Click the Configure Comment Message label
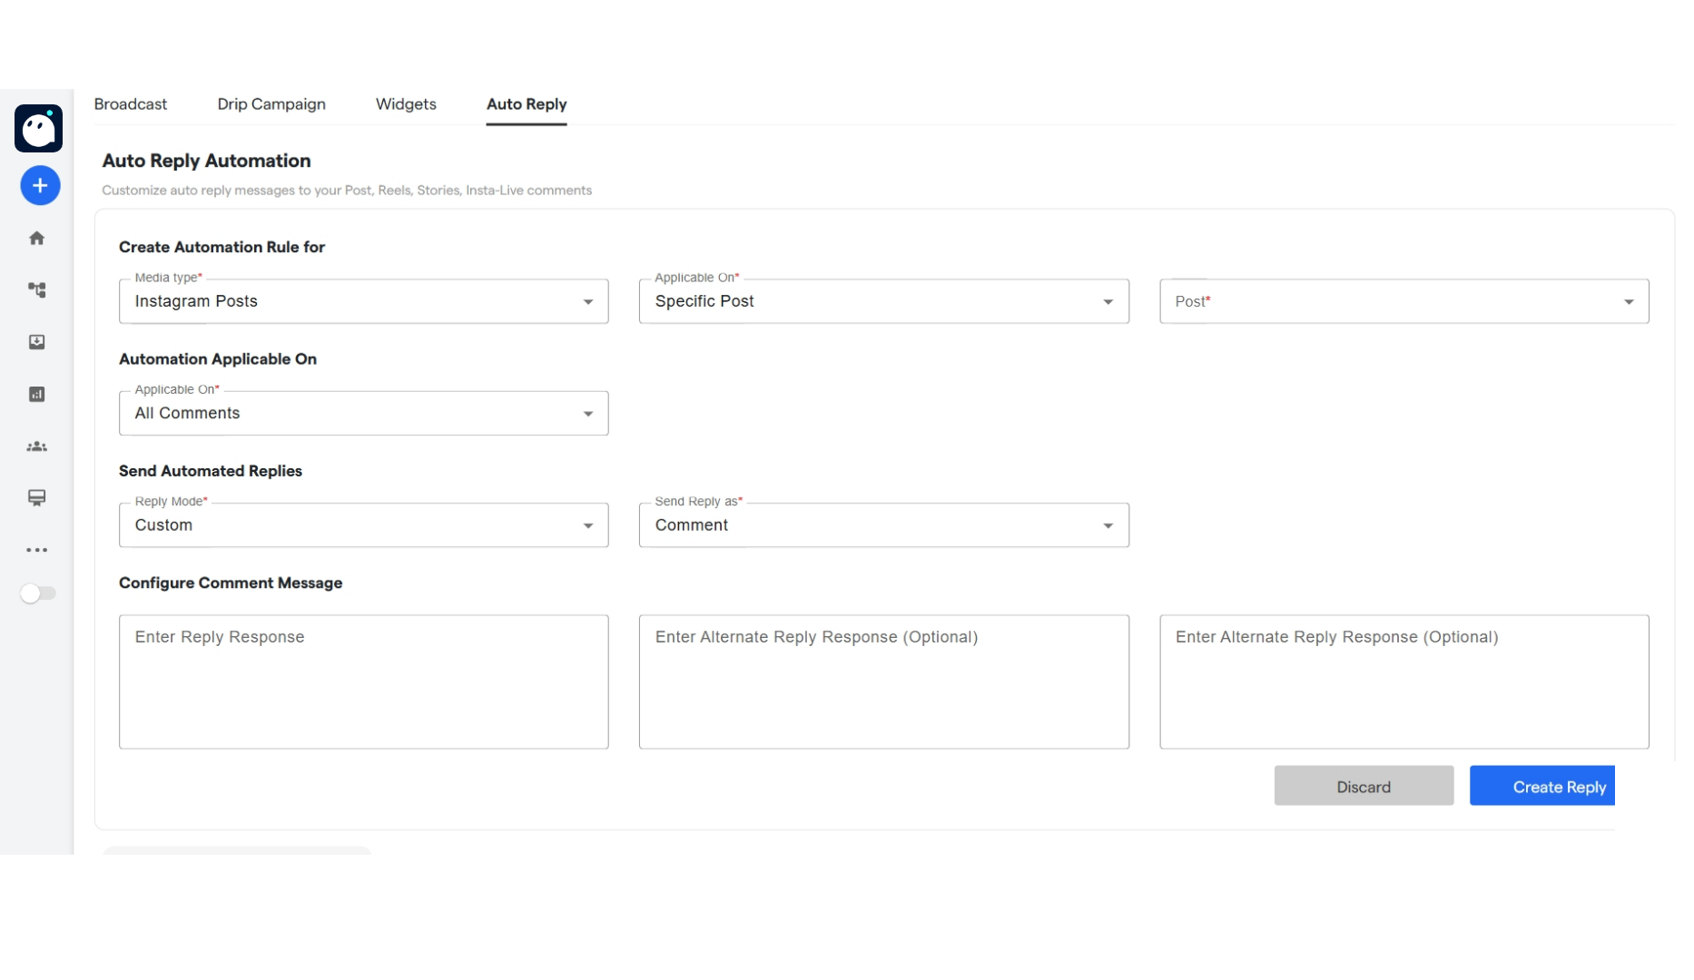The height and width of the screenshot is (980, 1694). pyautogui.click(x=231, y=583)
